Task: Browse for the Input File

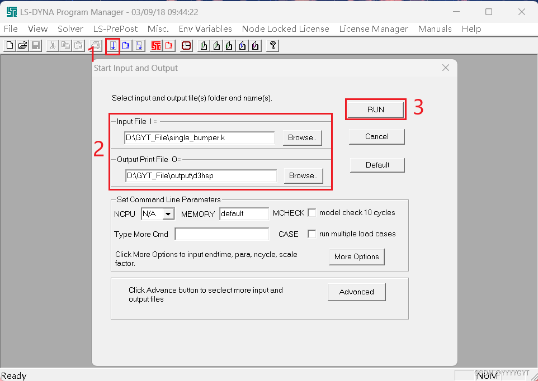Action: pos(303,138)
